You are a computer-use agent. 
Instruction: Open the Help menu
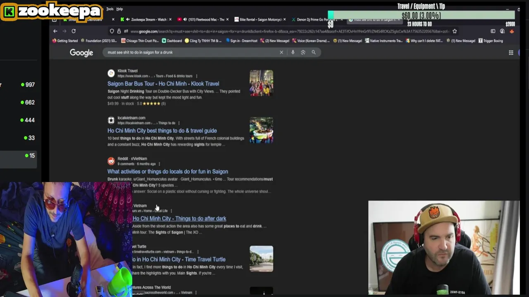pos(119,9)
